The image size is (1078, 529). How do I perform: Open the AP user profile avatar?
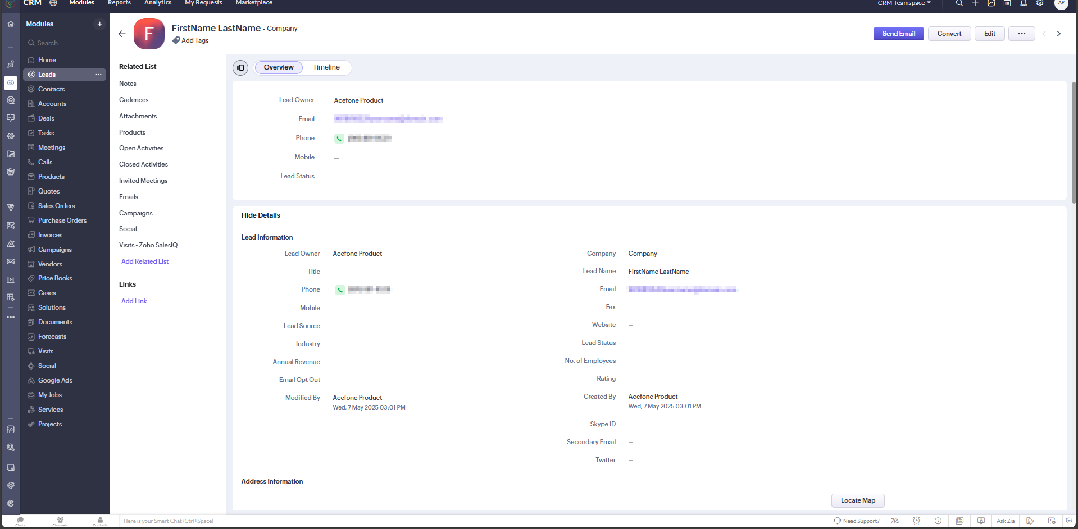pyautogui.click(x=1061, y=3)
